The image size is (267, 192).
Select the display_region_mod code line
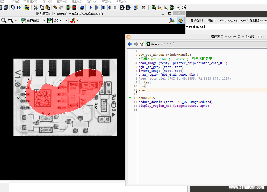click(174, 106)
